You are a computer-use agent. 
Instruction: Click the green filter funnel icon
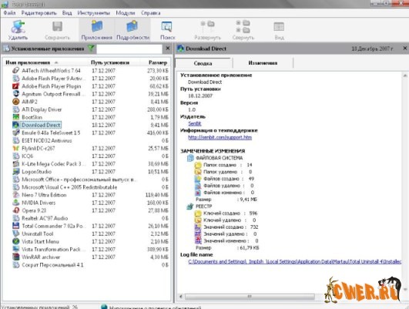tap(91, 49)
